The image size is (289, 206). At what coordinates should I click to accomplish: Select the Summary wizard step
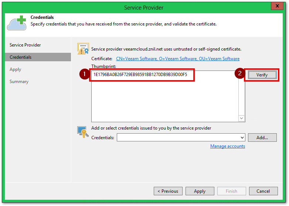pyautogui.click(x=19, y=82)
